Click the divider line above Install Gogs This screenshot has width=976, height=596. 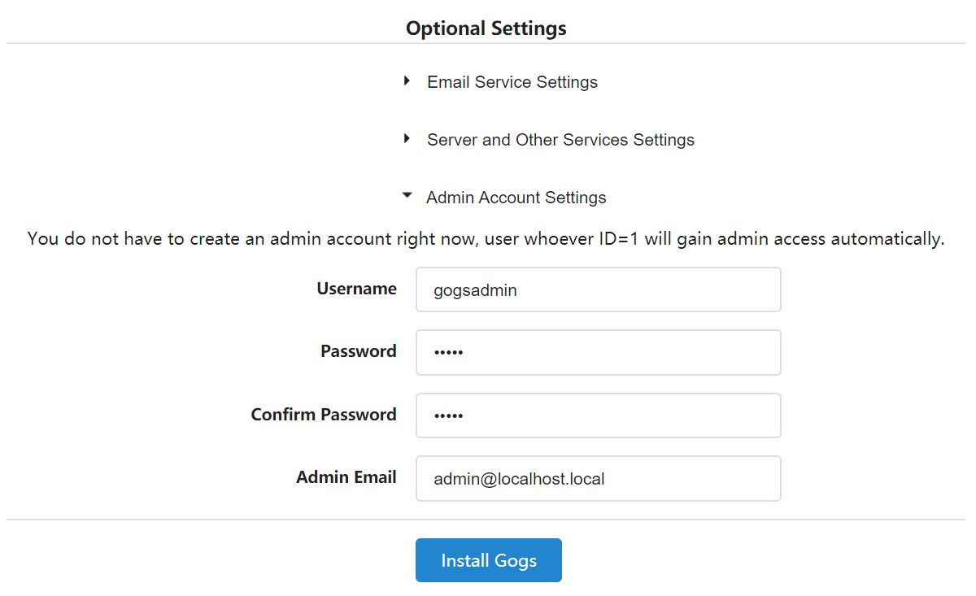pos(244,519)
